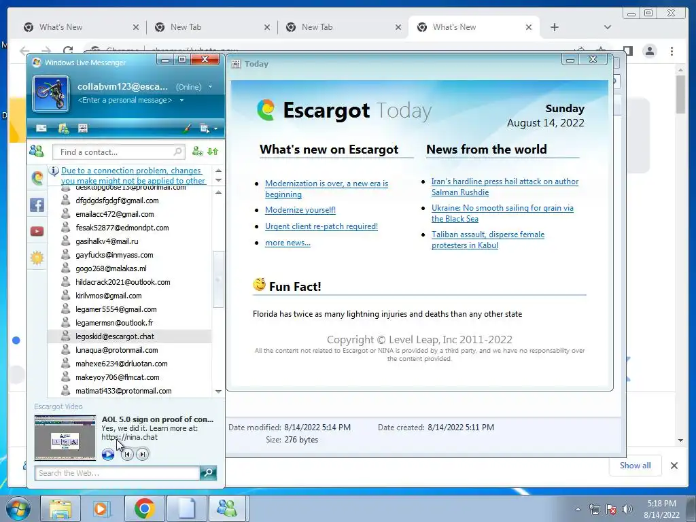Image resolution: width=696 pixels, height=522 pixels.
Task: Click the add a contact icon
Action: pos(198,152)
